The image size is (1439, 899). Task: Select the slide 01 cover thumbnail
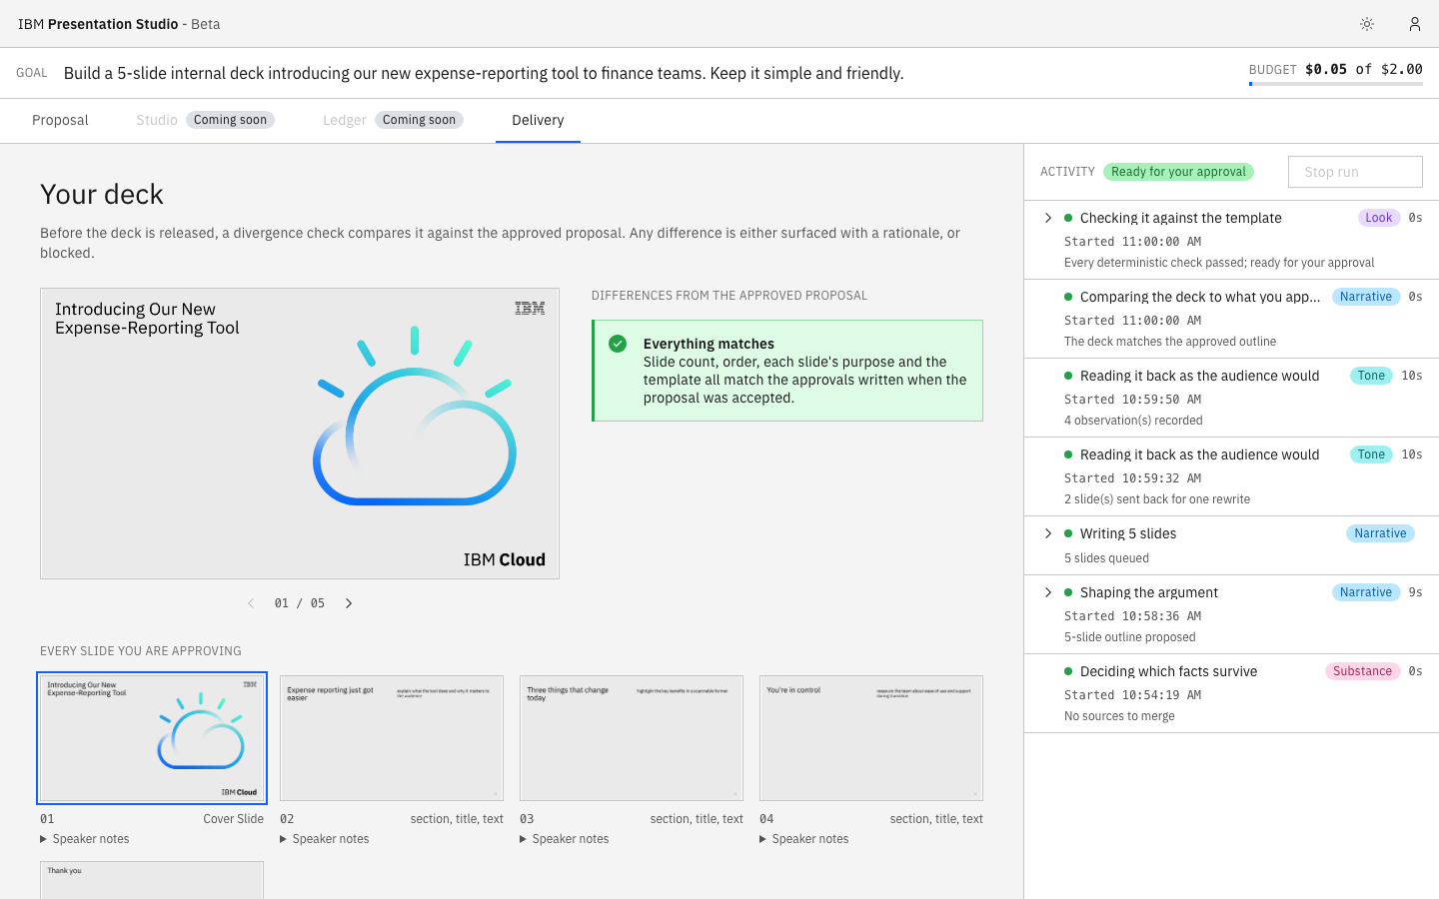pos(152,738)
